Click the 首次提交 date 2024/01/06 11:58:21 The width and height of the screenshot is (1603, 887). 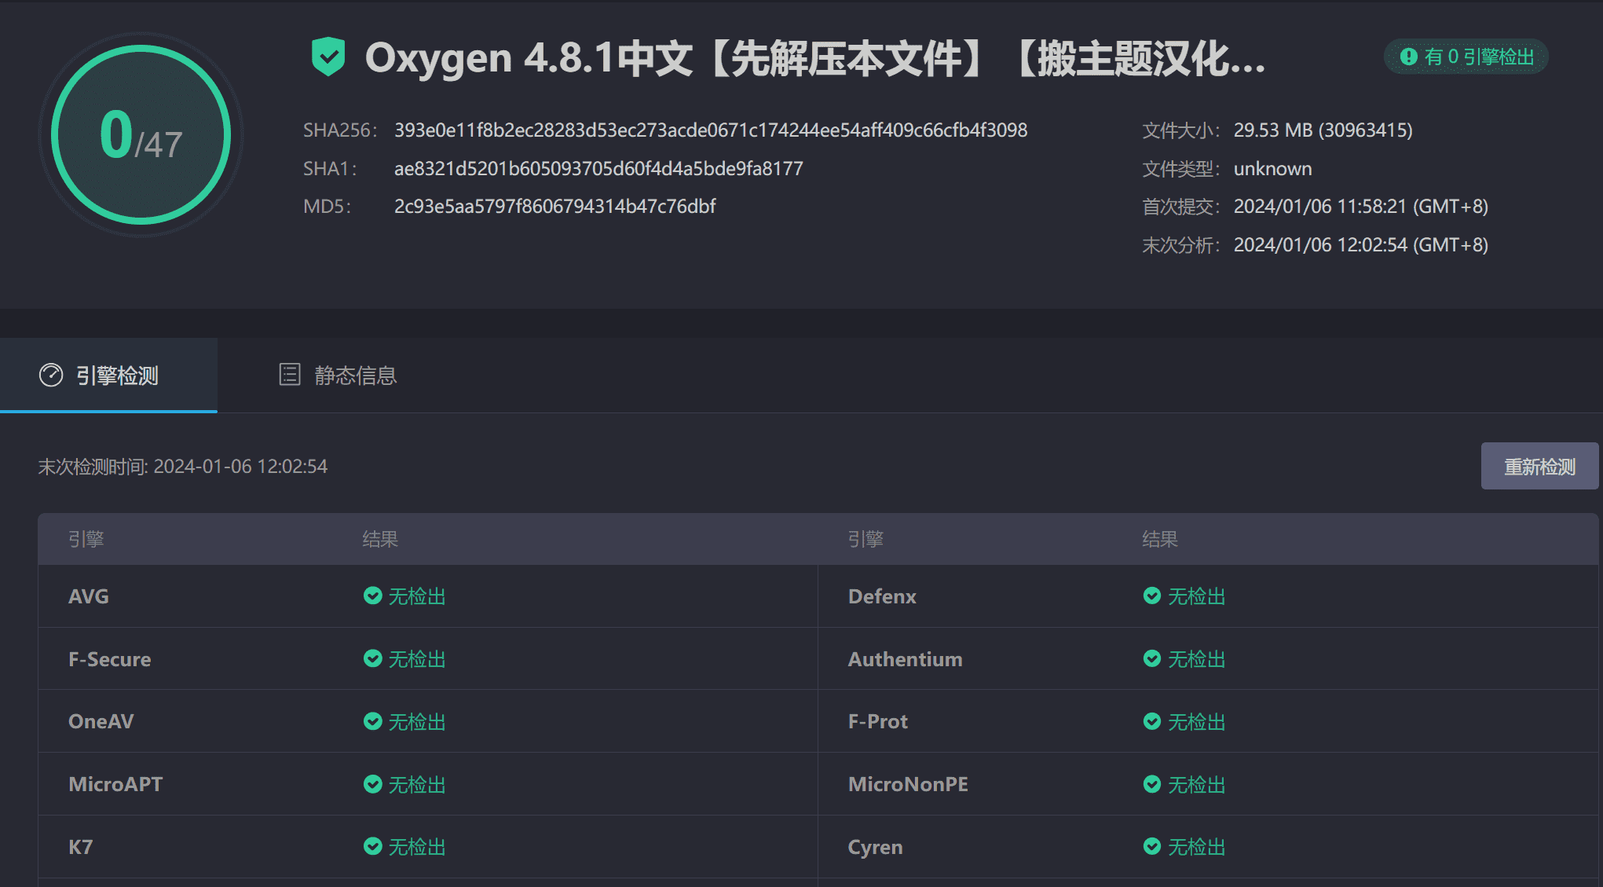tap(1360, 206)
